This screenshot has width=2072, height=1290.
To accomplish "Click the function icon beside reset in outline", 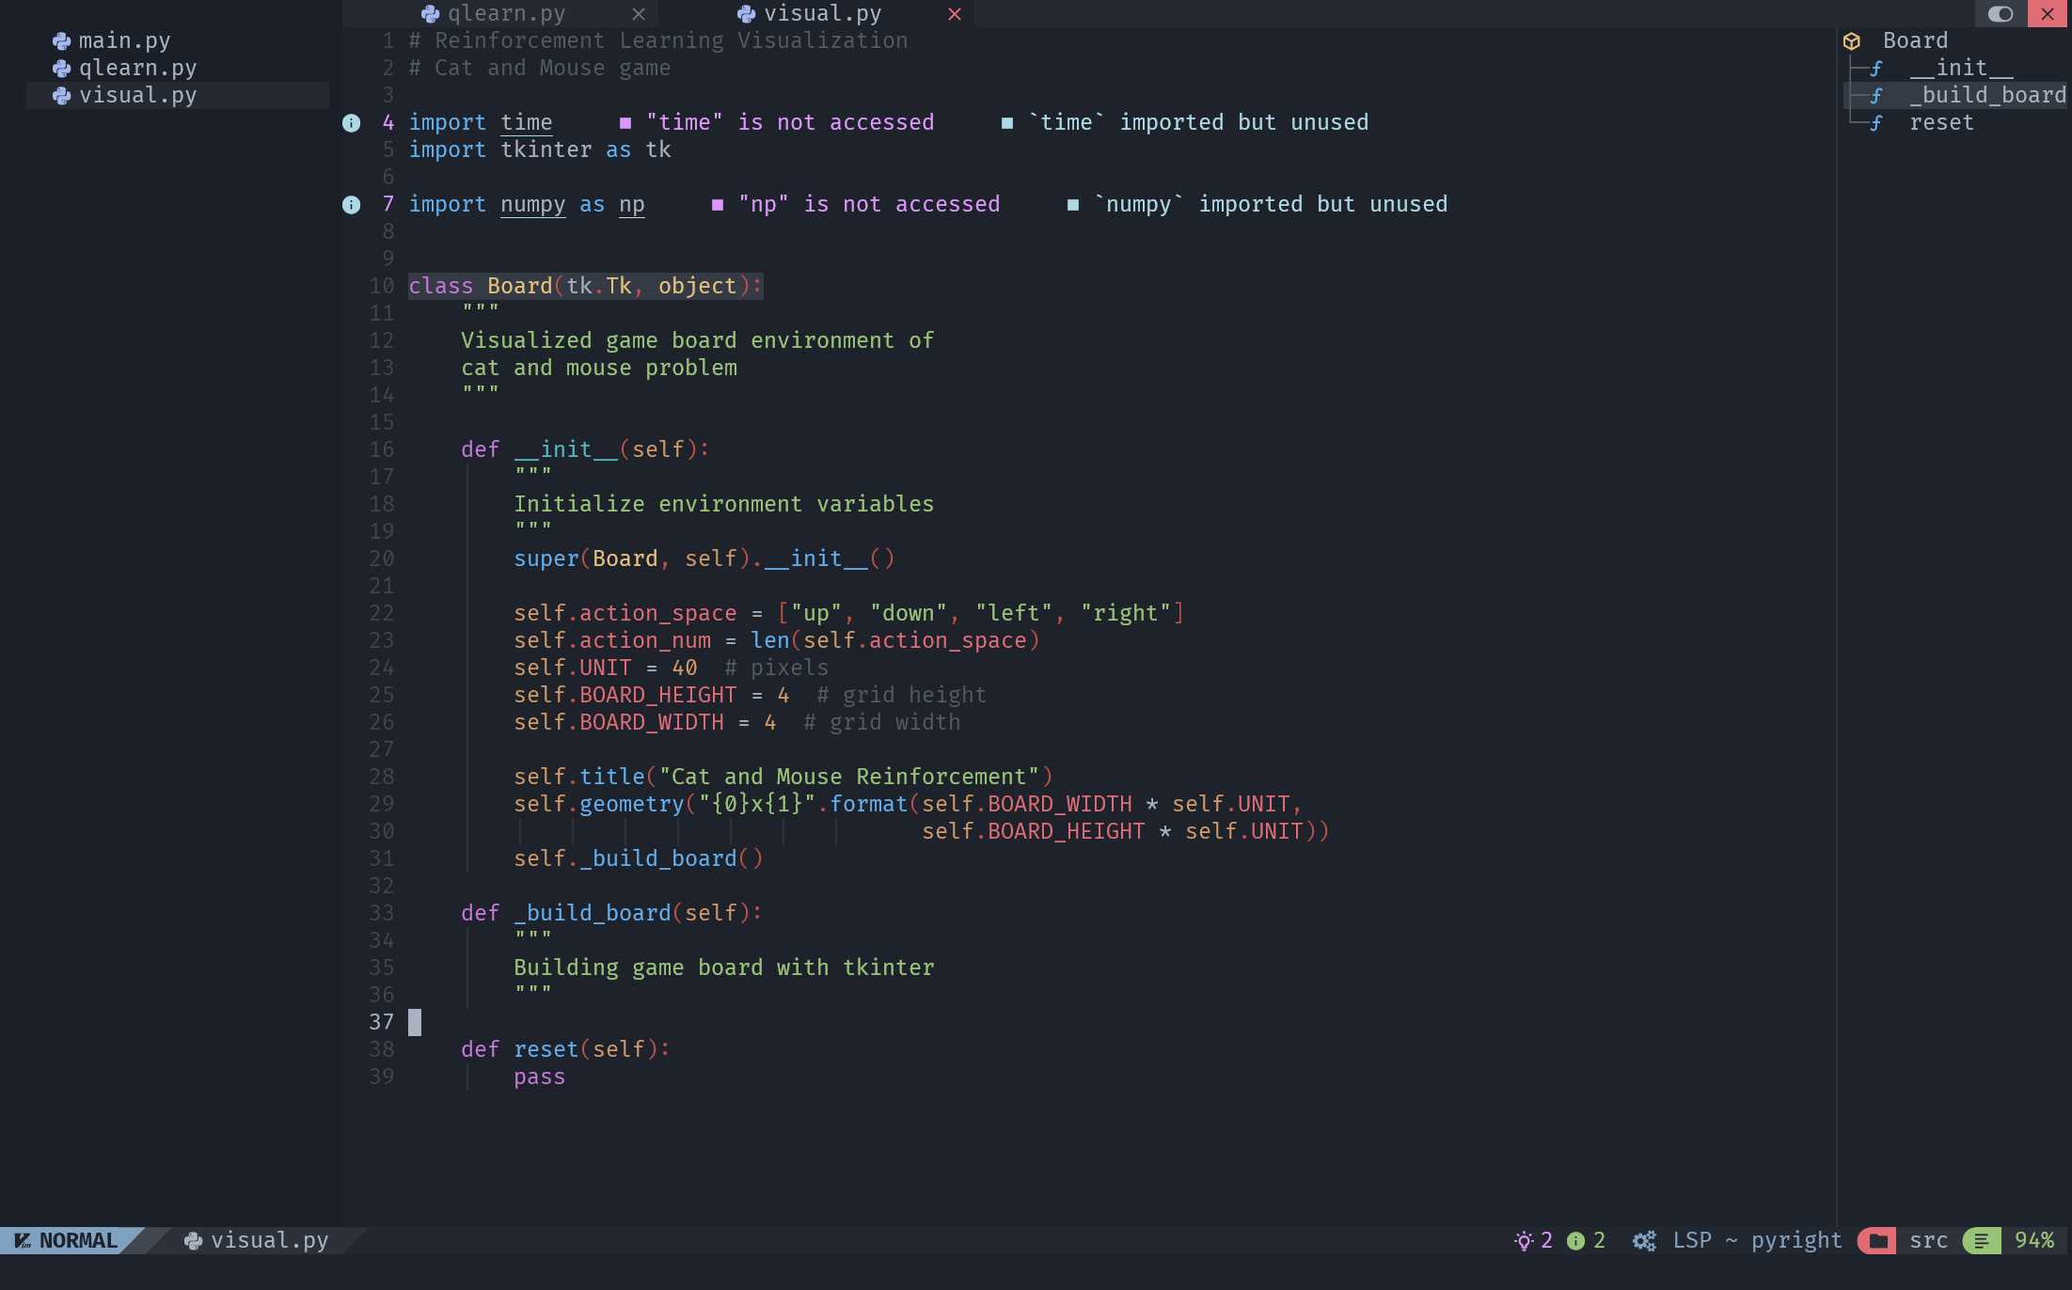I will 1876,123.
